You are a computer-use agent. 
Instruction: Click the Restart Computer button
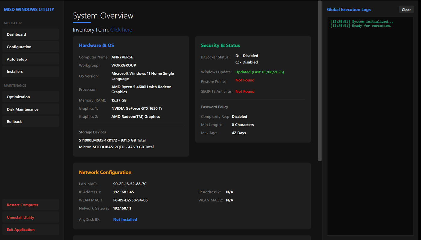(31, 205)
